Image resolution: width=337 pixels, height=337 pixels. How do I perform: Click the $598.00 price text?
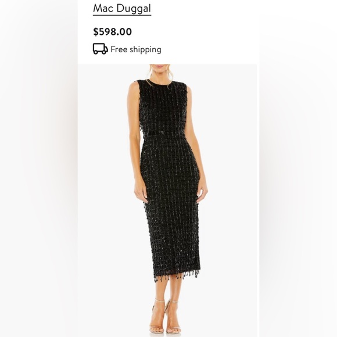click(x=112, y=32)
